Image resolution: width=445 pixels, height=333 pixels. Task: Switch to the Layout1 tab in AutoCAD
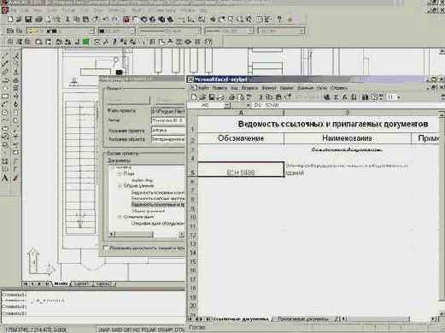tap(81, 283)
